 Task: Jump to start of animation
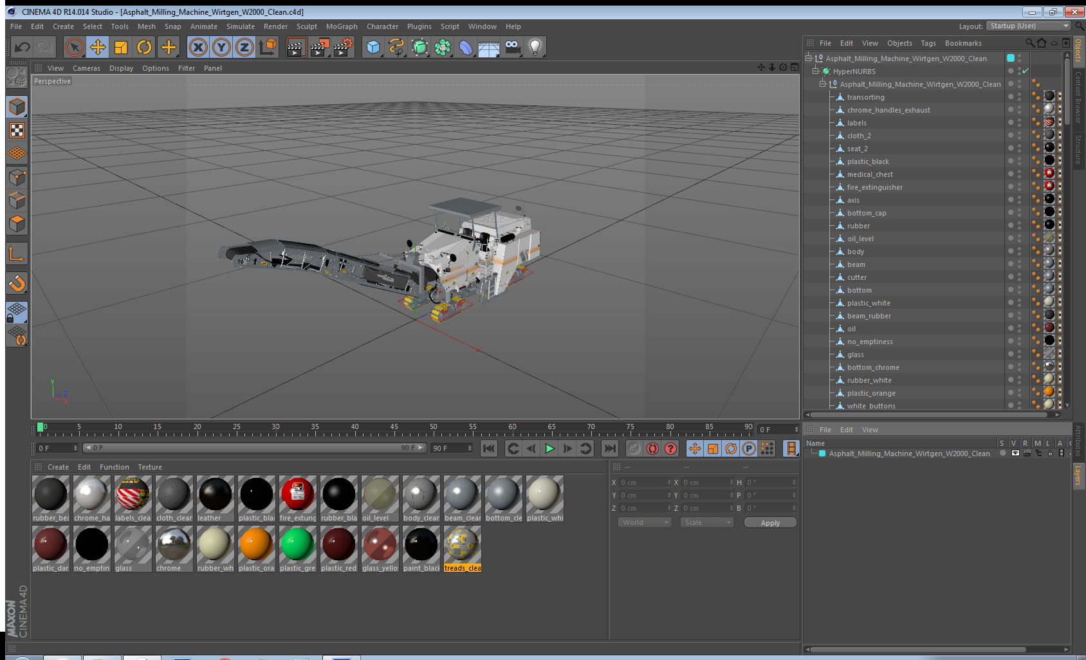pos(489,448)
